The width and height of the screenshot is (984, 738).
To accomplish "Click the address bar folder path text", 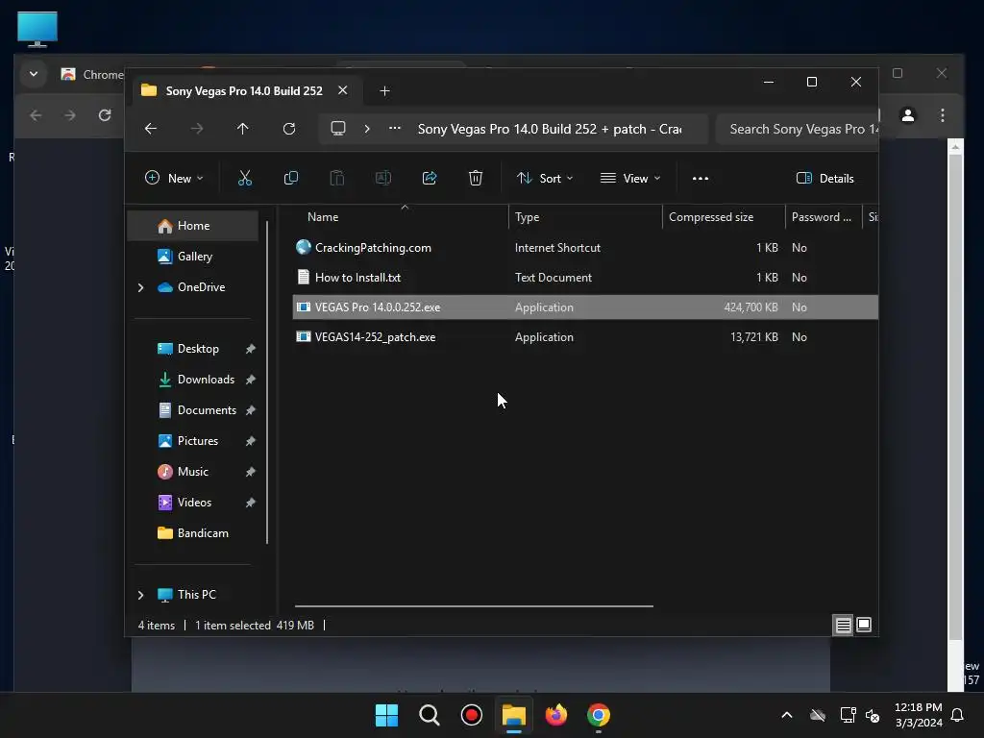I will [549, 130].
